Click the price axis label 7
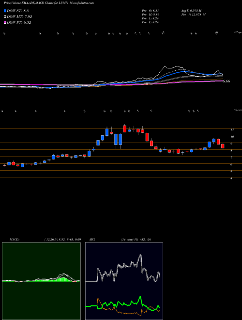 pyautogui.click(x=231, y=158)
